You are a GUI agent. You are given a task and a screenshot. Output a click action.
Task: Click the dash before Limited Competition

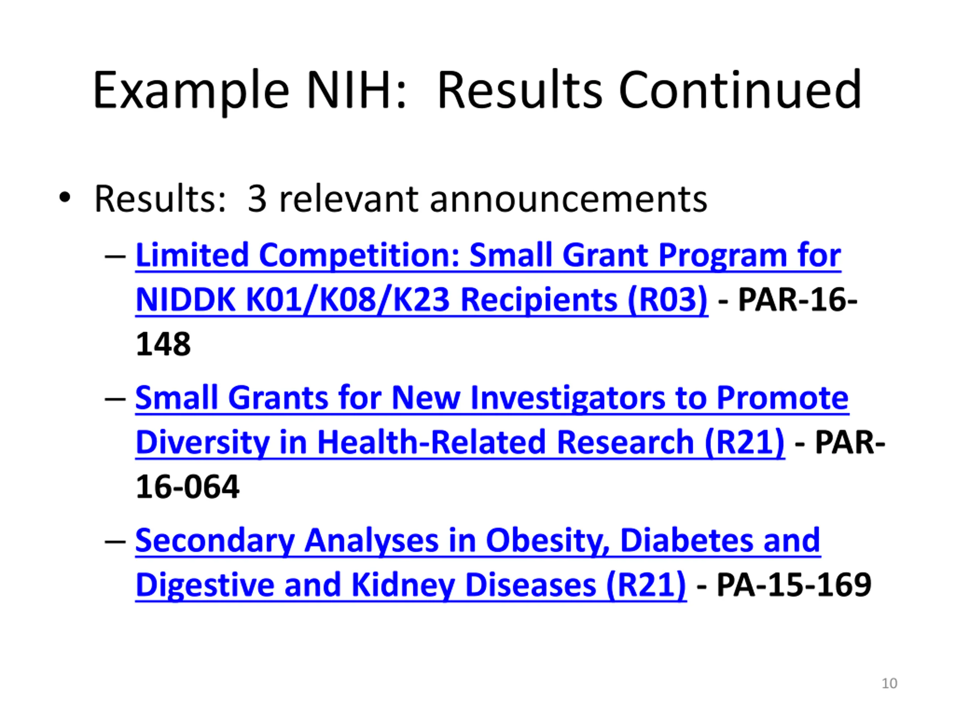point(115,256)
